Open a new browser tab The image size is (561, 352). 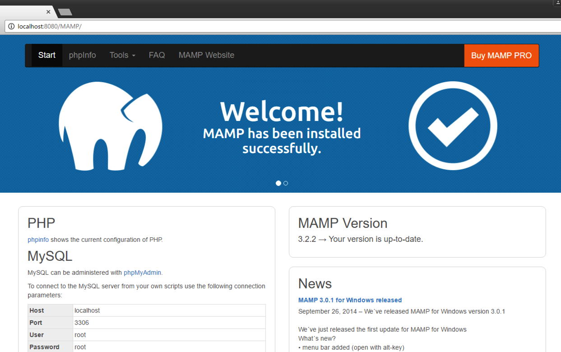coord(65,12)
